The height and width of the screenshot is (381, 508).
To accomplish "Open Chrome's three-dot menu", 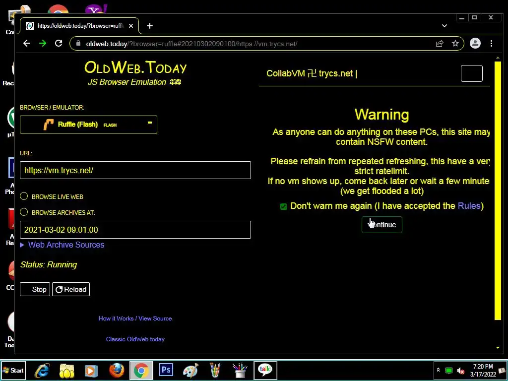I will (x=491, y=44).
